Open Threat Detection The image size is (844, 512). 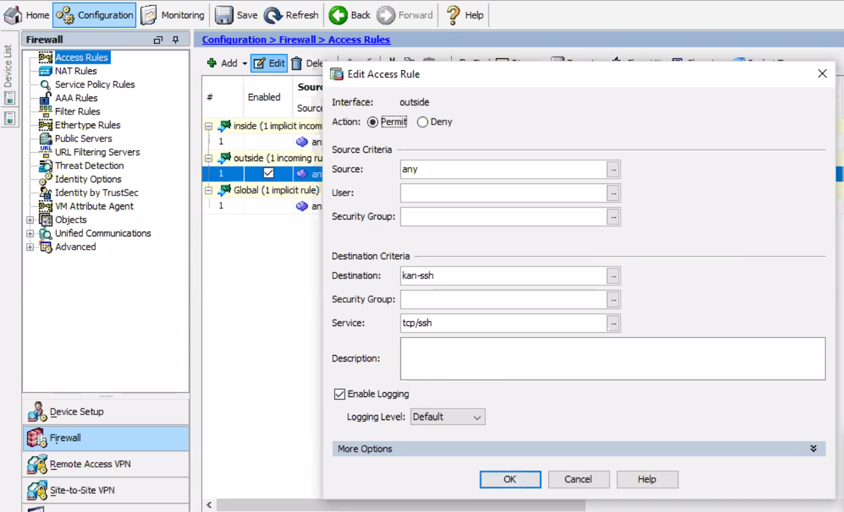point(89,165)
